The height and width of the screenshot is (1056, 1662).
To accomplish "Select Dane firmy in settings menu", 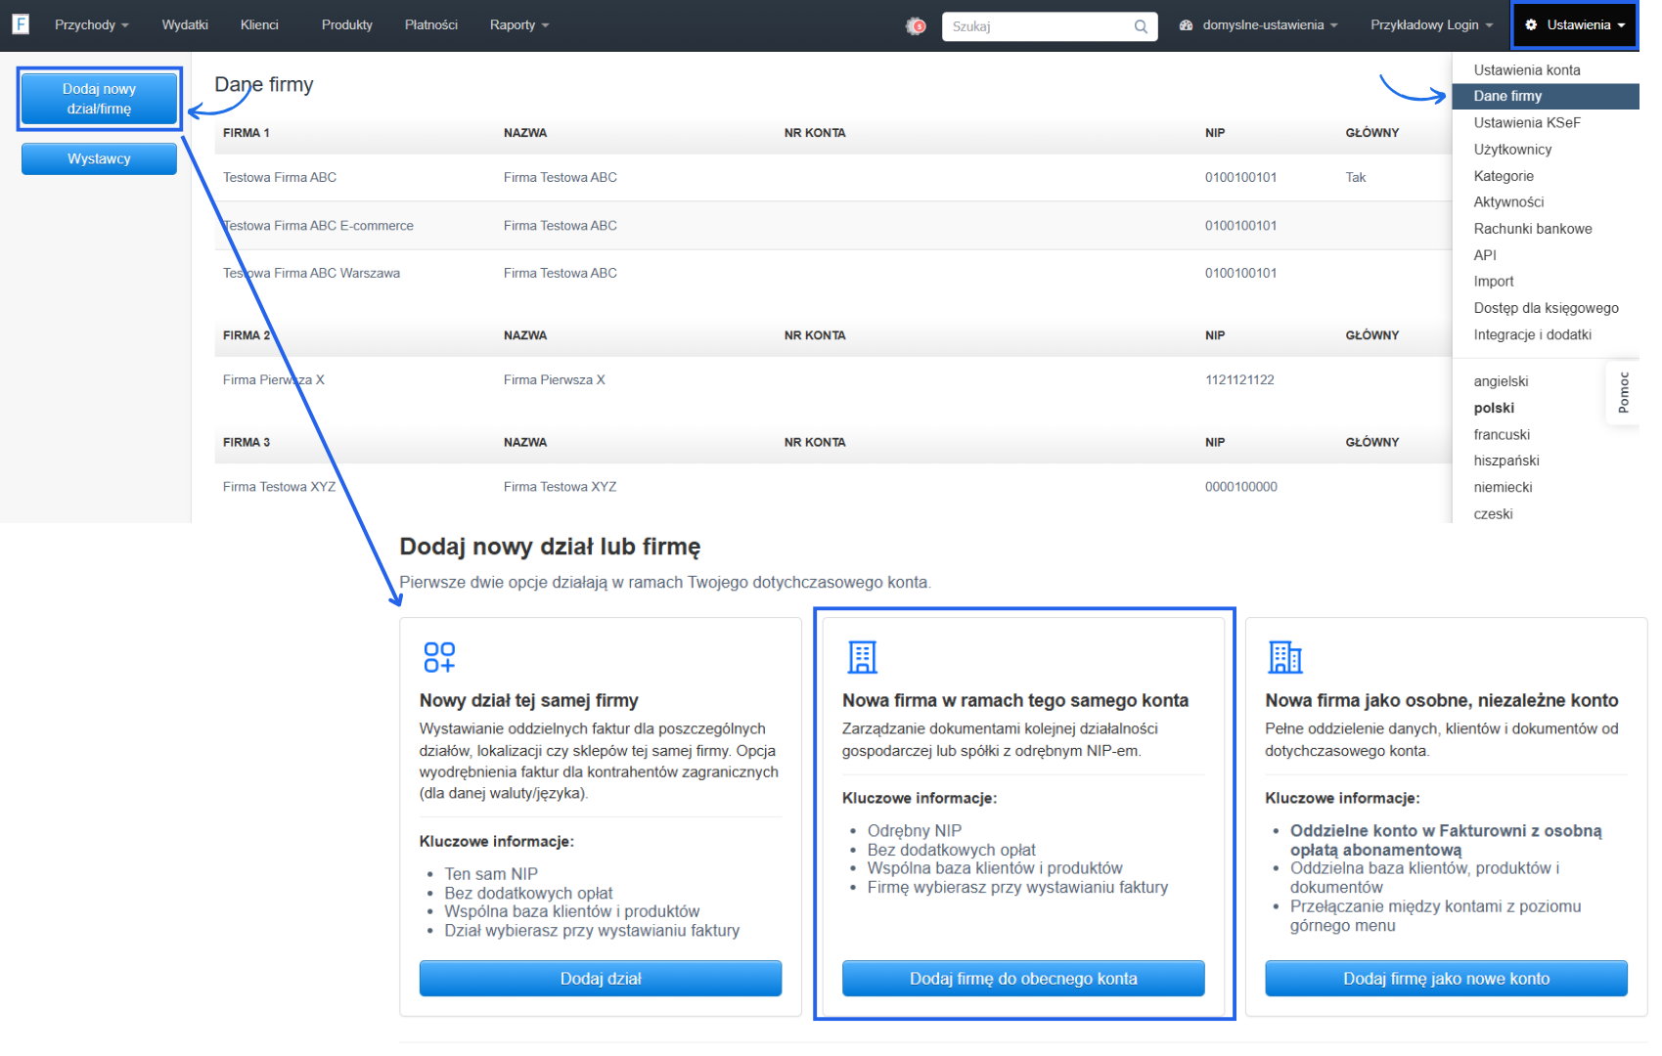I will tap(1546, 96).
